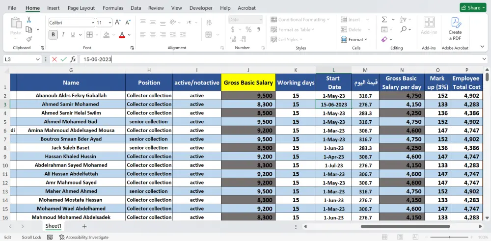
Task: Click the AutoSum sigma icon
Action: click(x=384, y=20)
